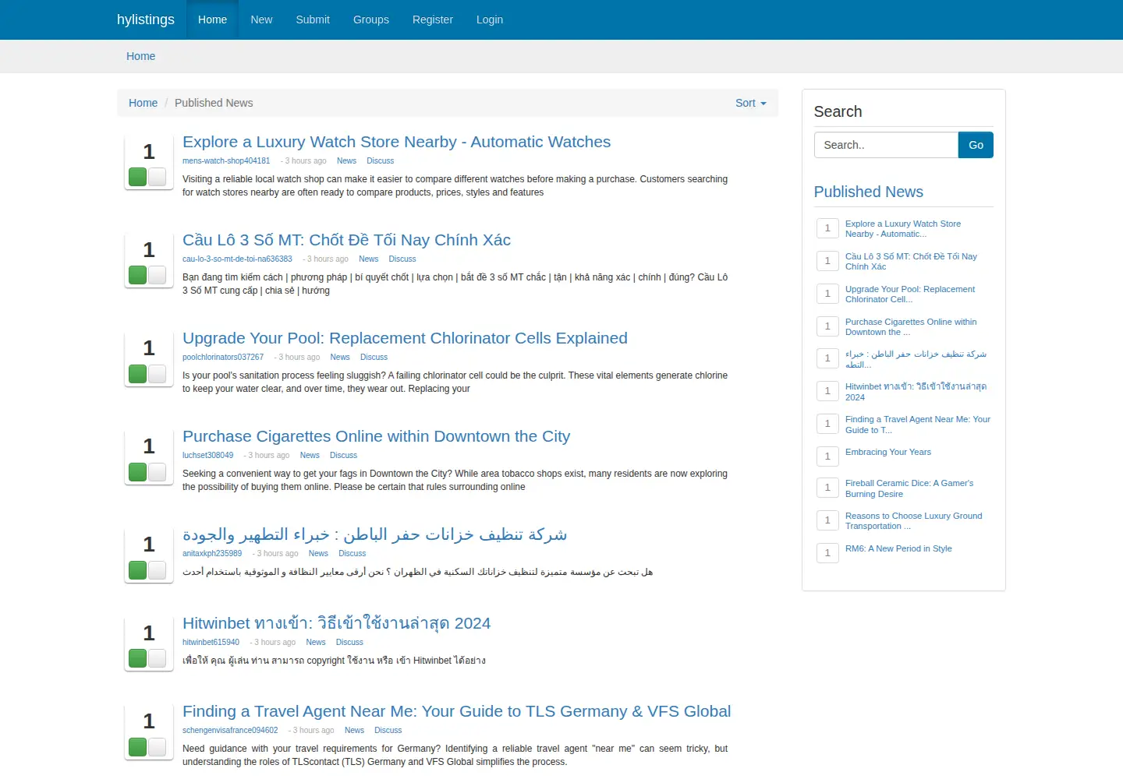Image resolution: width=1123 pixels, height=779 pixels.
Task: Open the New menu item in navbar
Action: (x=261, y=19)
